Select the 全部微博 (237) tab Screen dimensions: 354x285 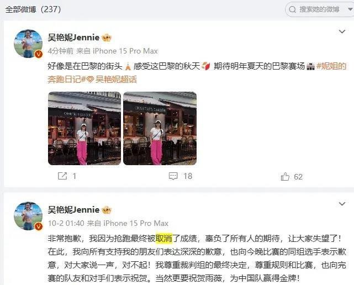[x=33, y=9]
